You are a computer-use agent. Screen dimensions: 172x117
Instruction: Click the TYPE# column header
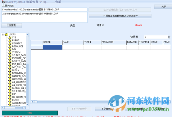tap(92, 43)
